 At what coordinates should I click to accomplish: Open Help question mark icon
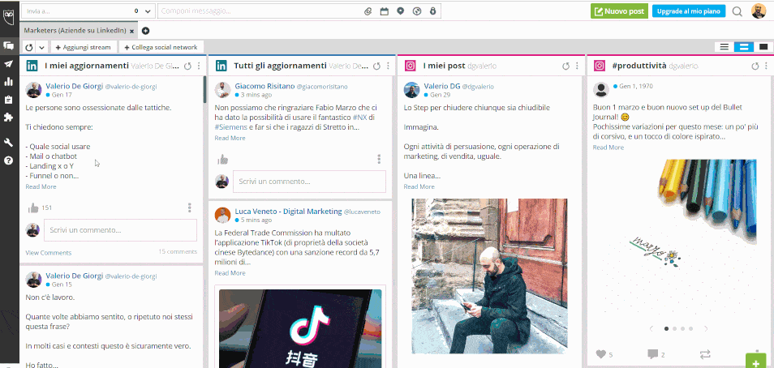8,160
